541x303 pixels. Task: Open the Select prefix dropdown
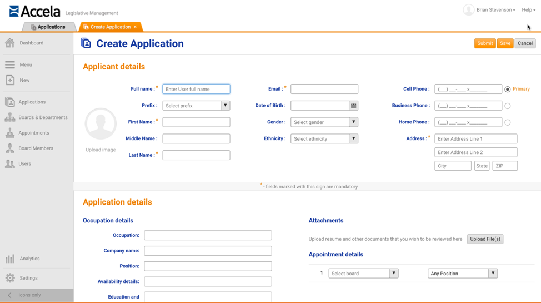click(x=196, y=106)
